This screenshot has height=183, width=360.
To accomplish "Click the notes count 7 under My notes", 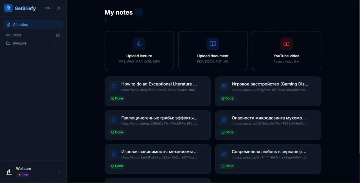I will click(x=105, y=20).
